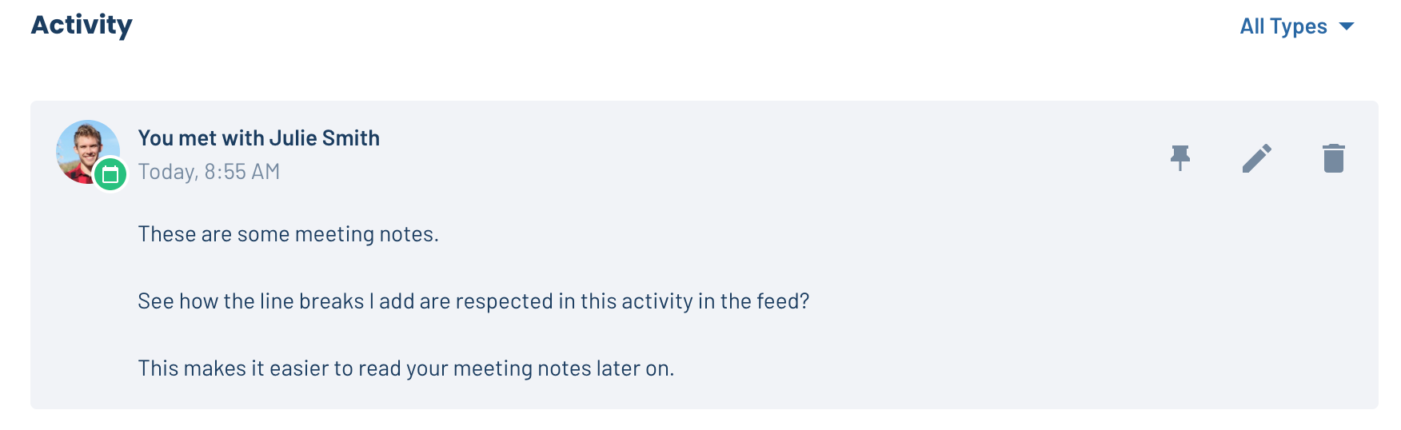Open the user profile photo avatar
Image resolution: width=1401 pixels, height=430 pixels.
(x=87, y=152)
